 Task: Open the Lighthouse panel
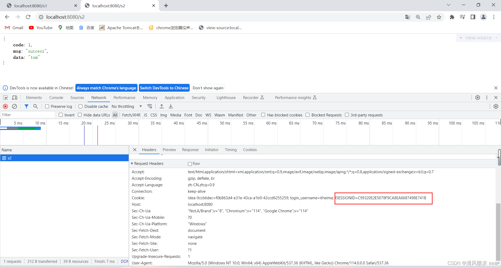tap(226, 97)
